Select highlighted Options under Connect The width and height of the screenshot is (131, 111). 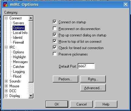18,28
